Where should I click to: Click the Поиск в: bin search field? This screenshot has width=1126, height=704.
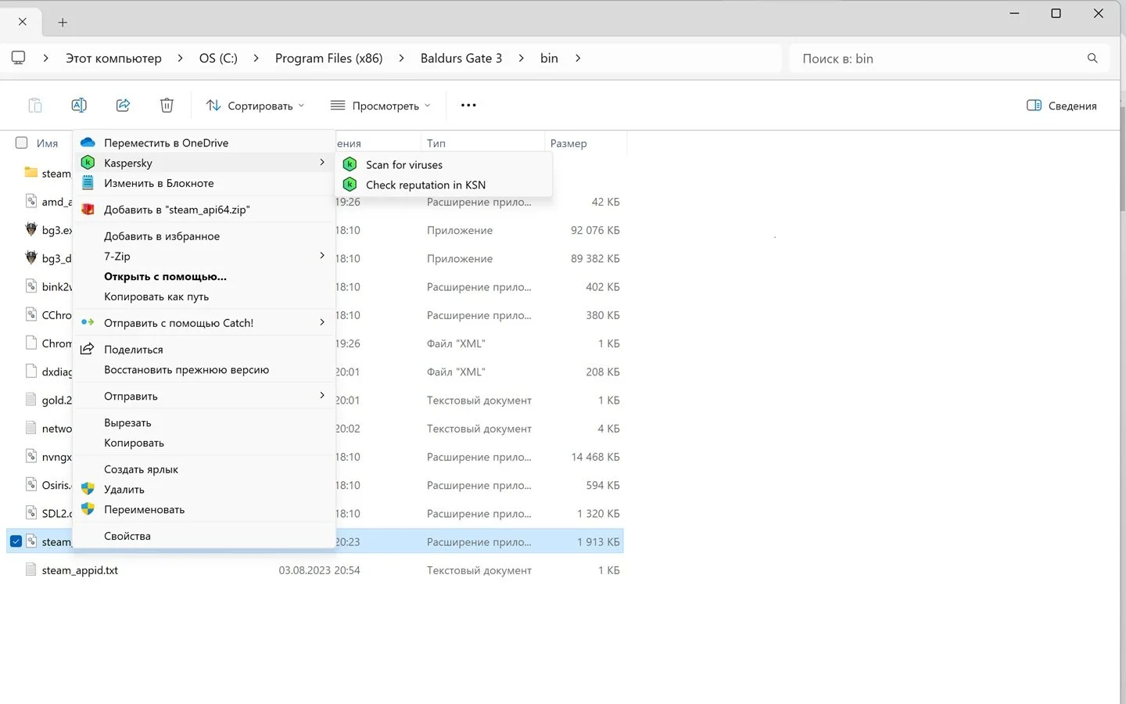tap(938, 58)
